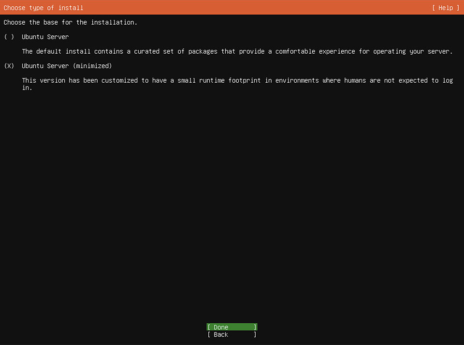Click the word 'minimized' in second option
The height and width of the screenshot is (345, 464).
point(92,66)
